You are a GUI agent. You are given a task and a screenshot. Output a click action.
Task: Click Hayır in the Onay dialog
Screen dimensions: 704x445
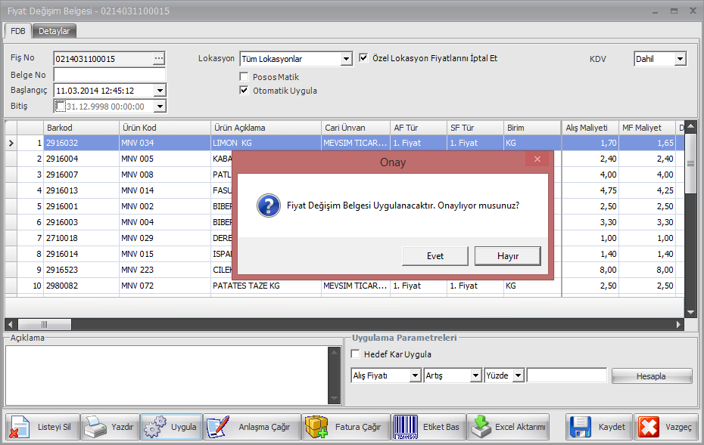[x=507, y=256]
